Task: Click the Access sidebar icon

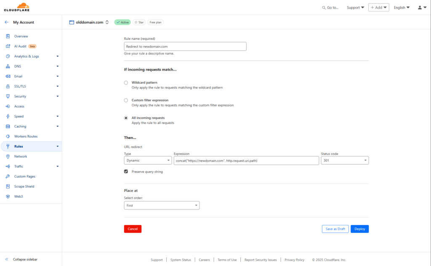Action: [x=8, y=106]
